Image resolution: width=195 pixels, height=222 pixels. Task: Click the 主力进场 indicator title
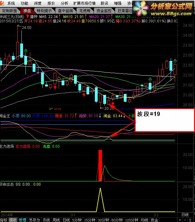(7, 146)
